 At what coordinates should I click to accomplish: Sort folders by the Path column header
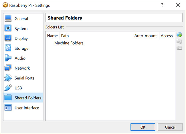(x=96, y=36)
